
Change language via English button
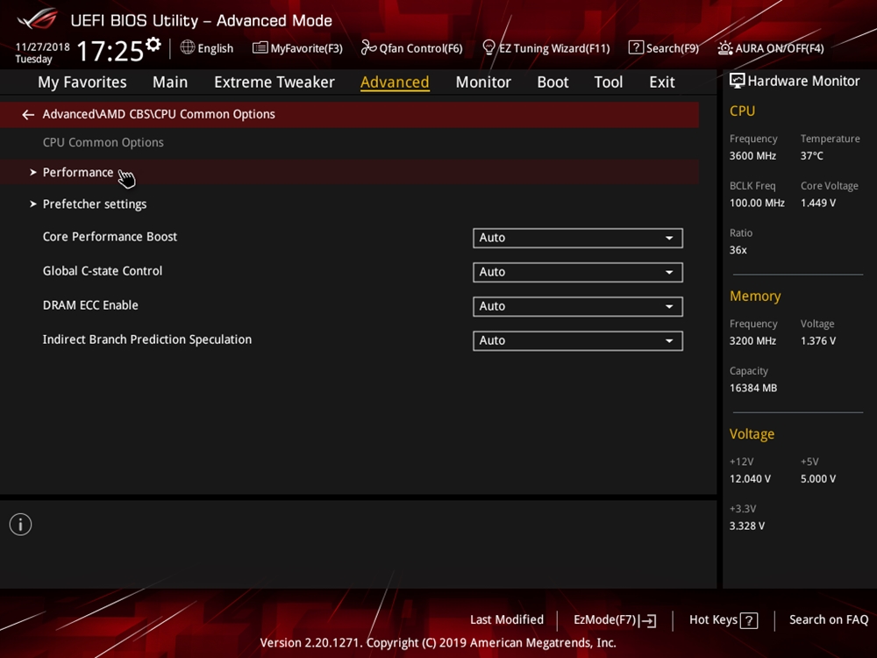pyautogui.click(x=207, y=48)
